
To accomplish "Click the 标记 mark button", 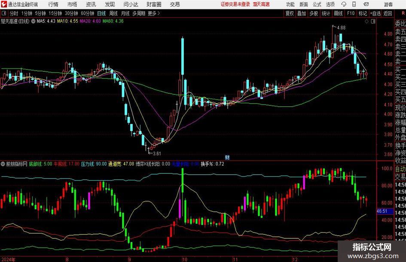I will click(363, 13).
